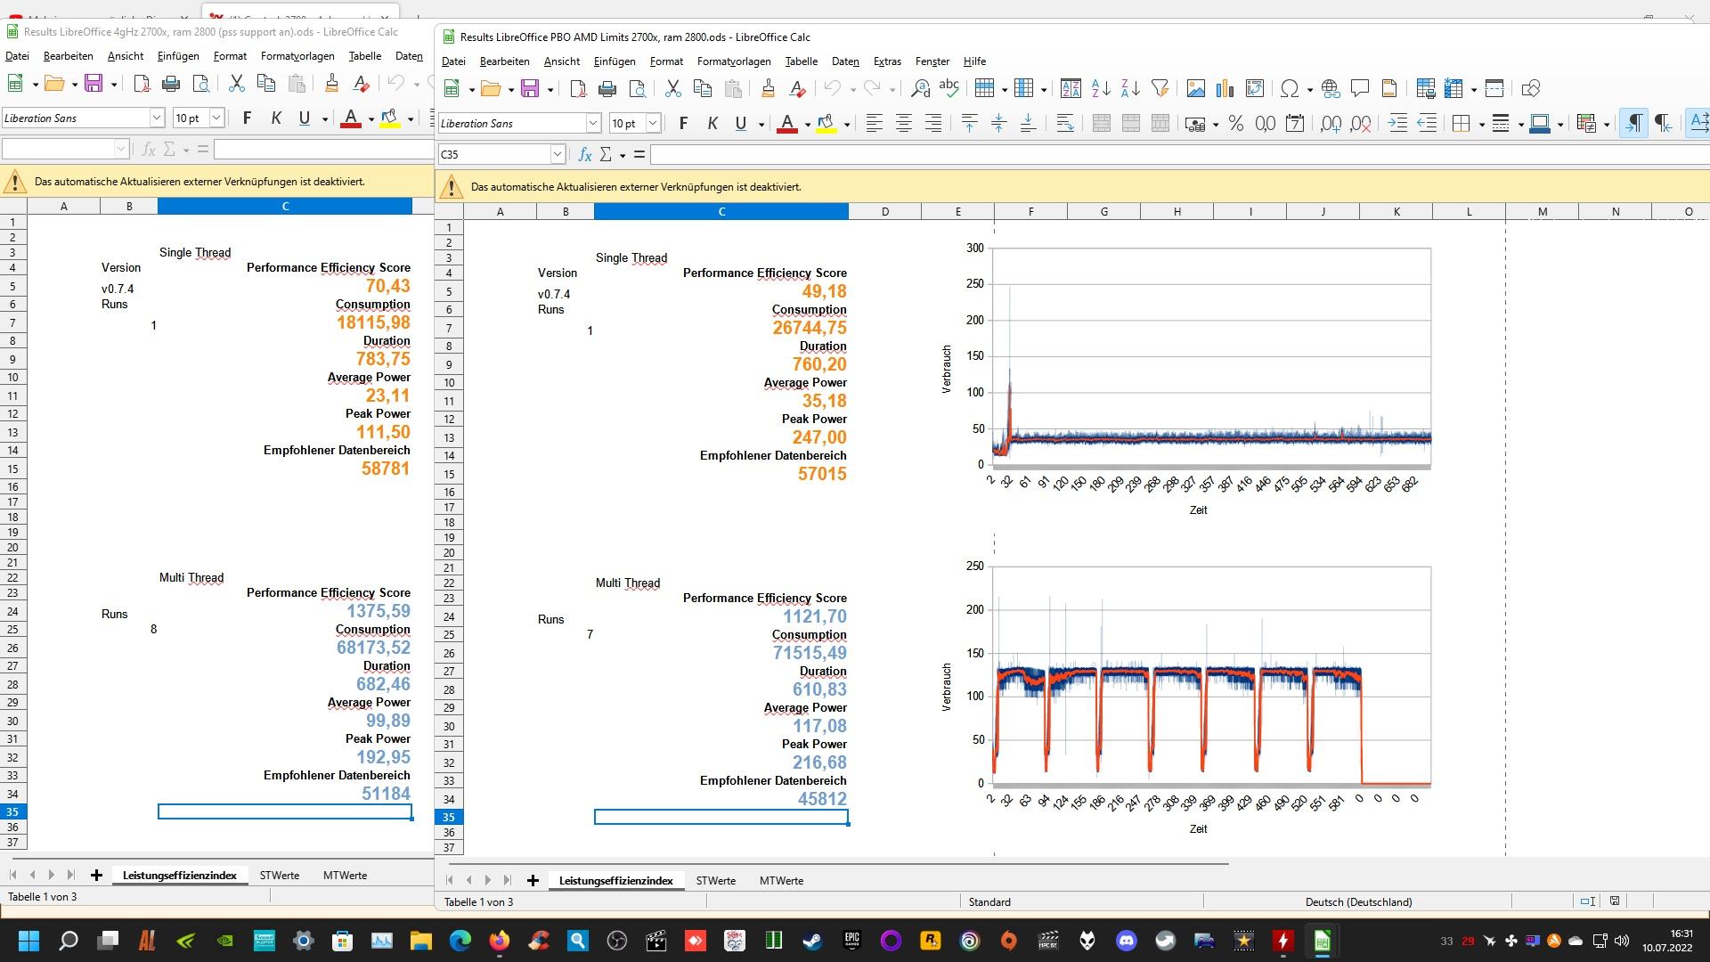
Task: Toggle Center Horizontally alignment
Action: pos(903,124)
